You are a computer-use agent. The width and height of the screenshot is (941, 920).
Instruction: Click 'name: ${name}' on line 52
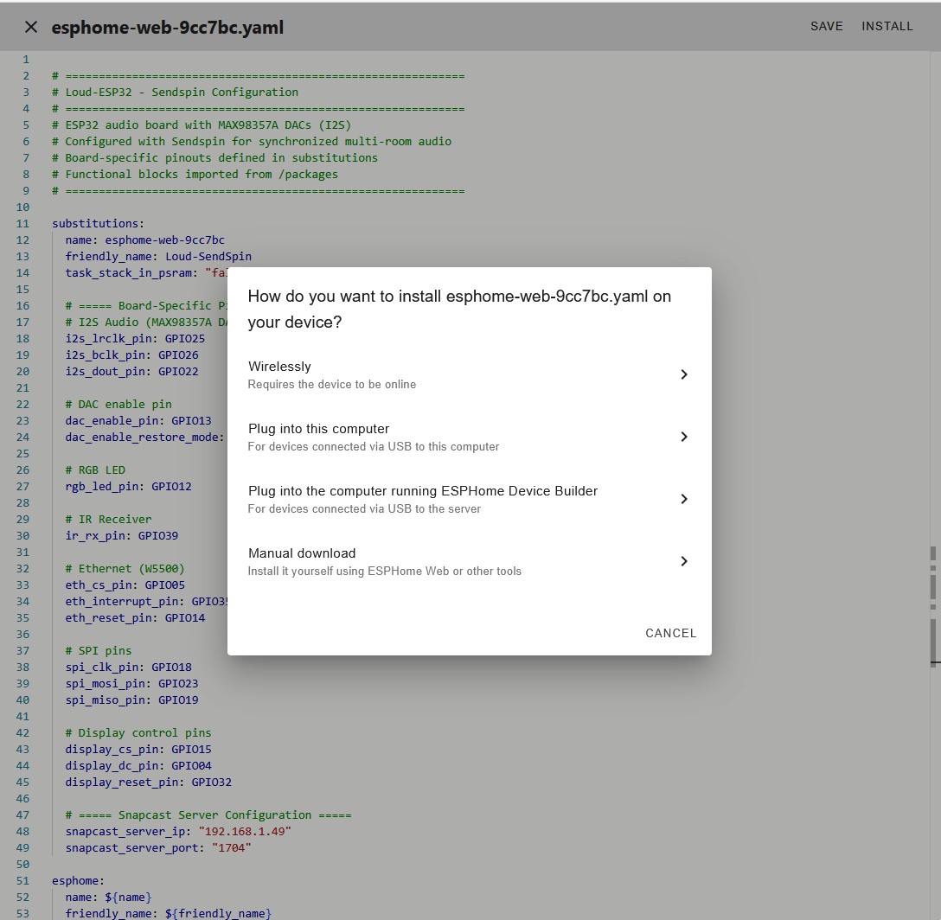click(109, 898)
